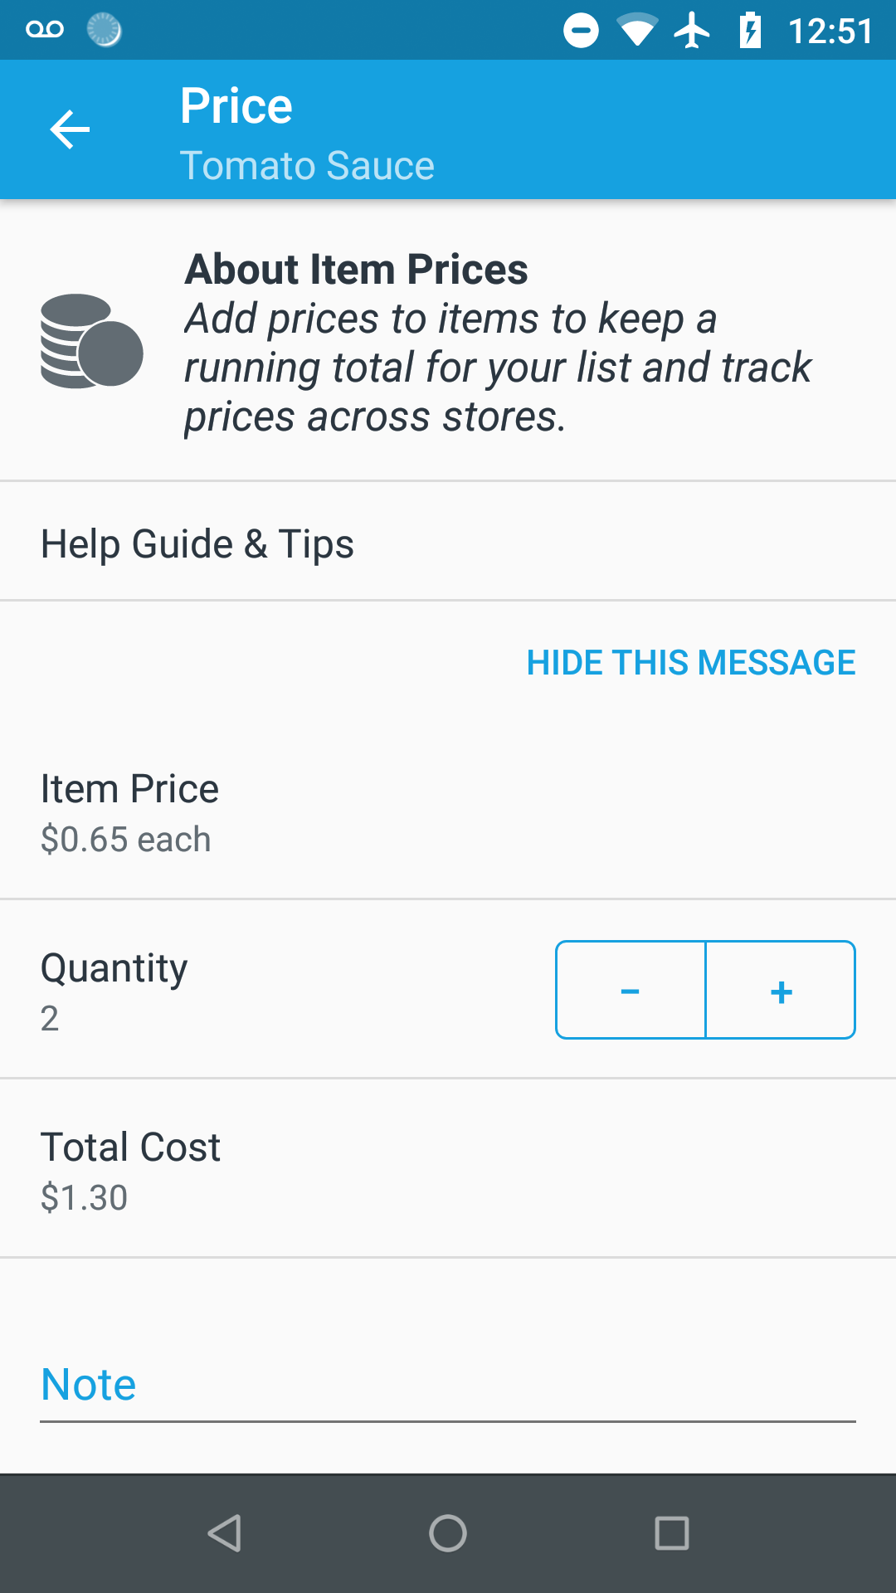Tap the coins stack icon
Screen dimensions: 896x1593
pos(91,341)
